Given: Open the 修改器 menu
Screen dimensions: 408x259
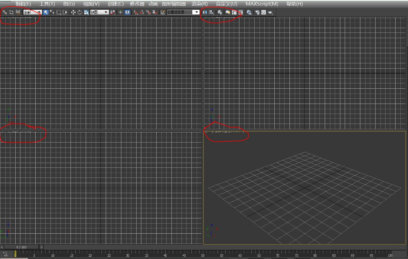Looking at the screenshot, I should [x=137, y=4].
